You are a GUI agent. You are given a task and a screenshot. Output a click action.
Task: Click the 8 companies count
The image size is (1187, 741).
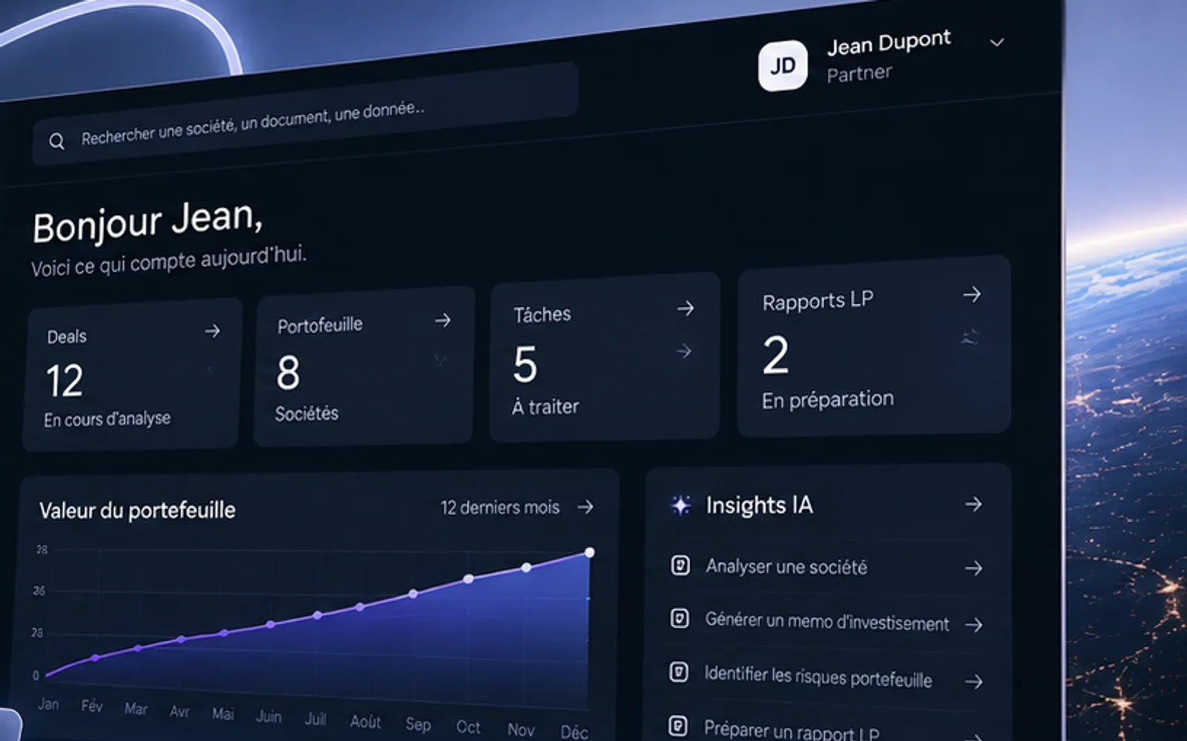pyautogui.click(x=288, y=372)
